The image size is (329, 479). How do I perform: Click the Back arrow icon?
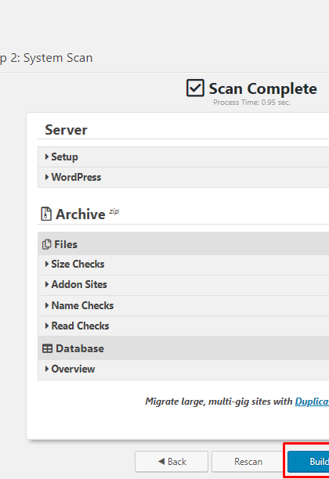(161, 461)
